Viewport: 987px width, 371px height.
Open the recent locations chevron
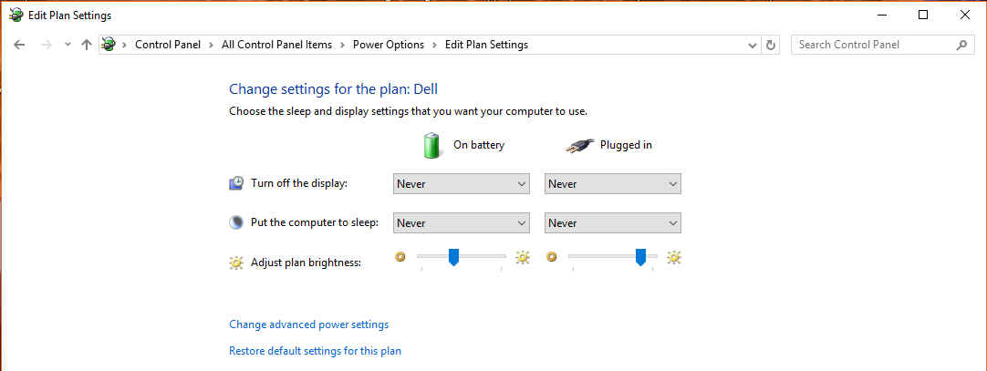tap(68, 45)
